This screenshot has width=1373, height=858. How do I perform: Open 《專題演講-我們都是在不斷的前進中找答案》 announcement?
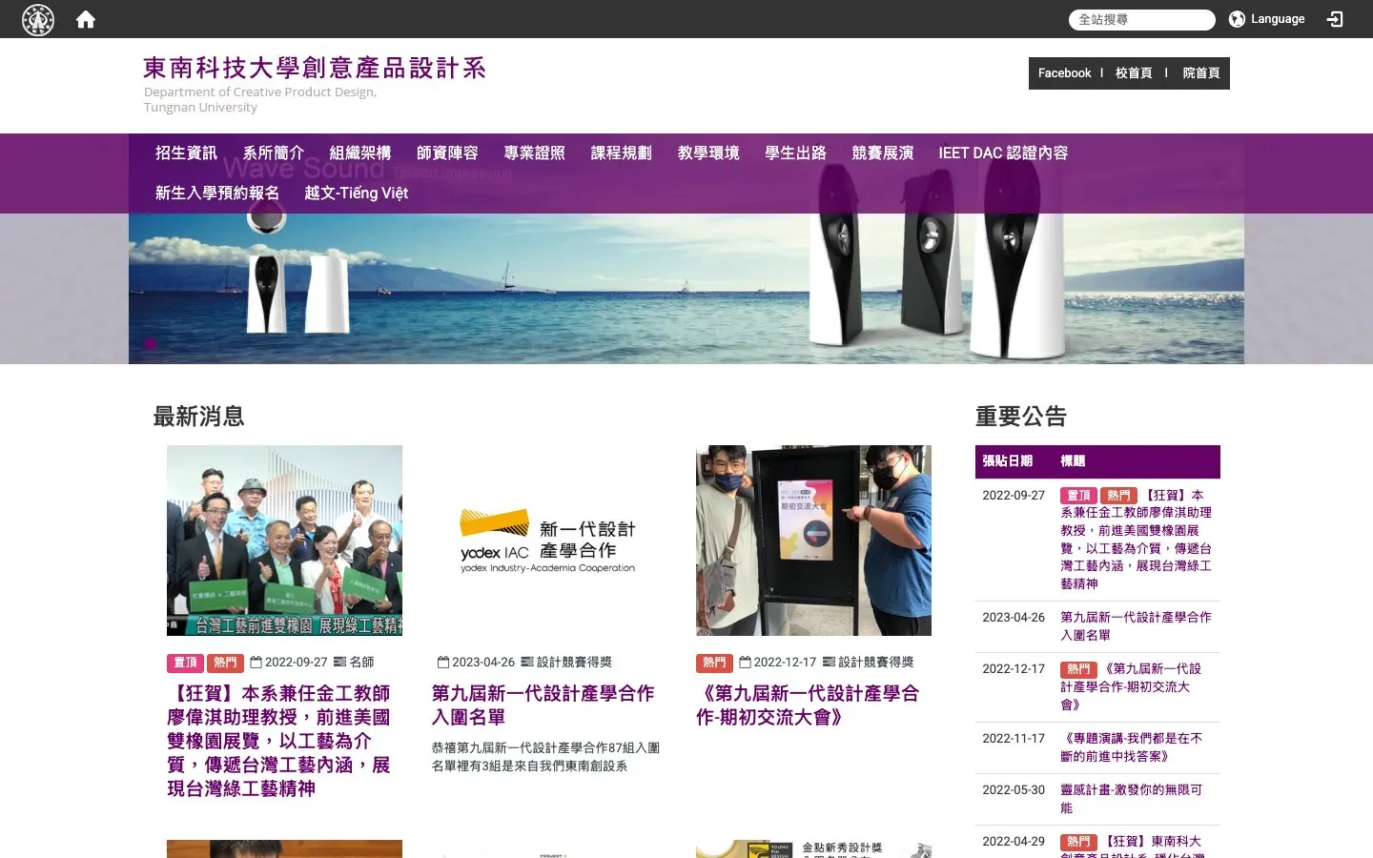1132,747
